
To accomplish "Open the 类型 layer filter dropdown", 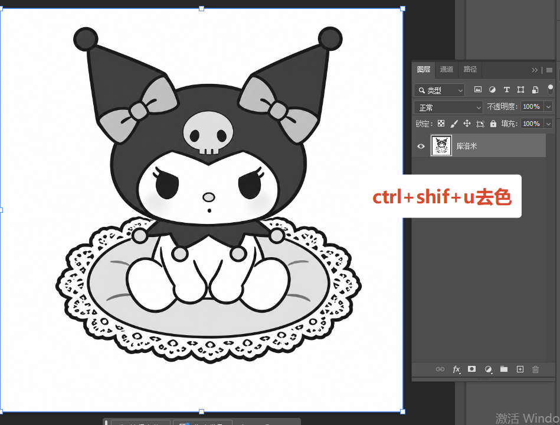I will (439, 90).
